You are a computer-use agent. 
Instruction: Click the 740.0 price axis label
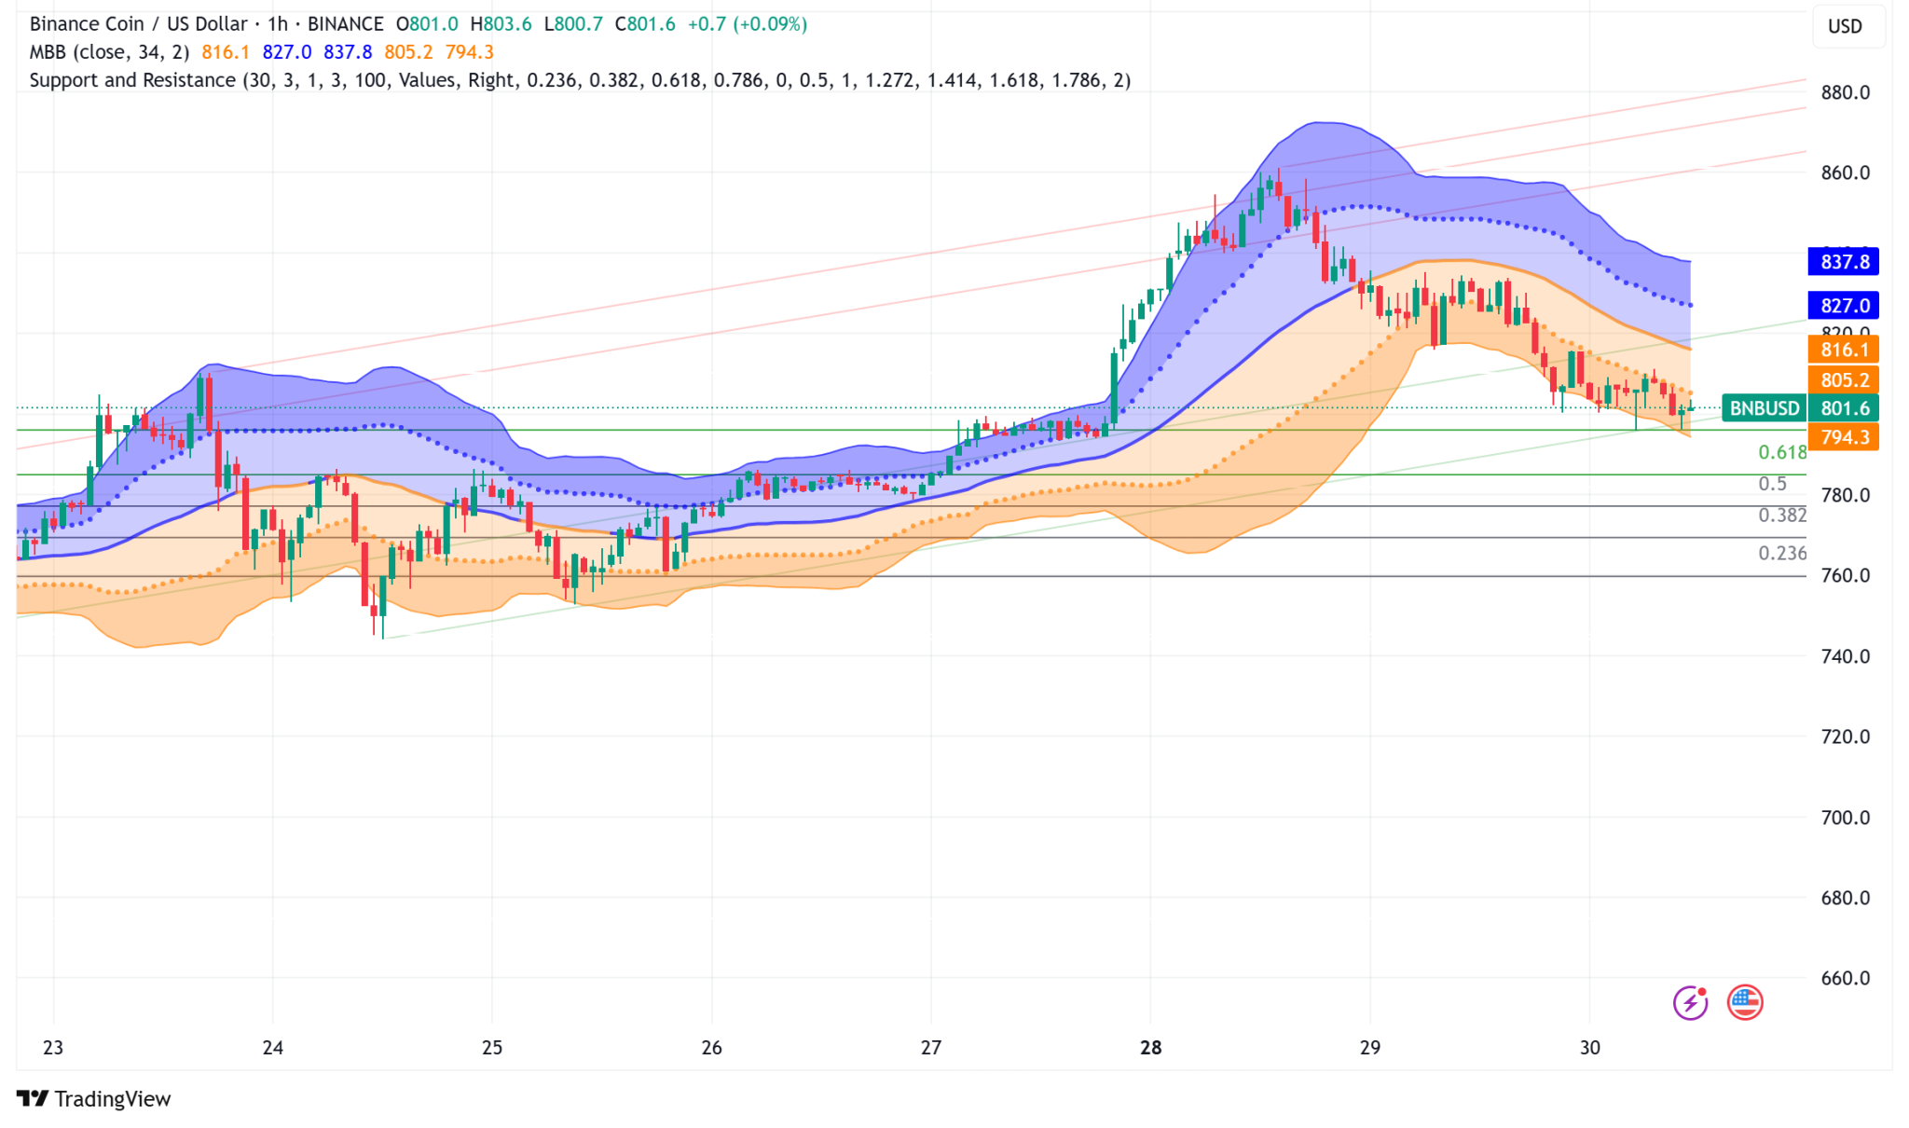click(x=1845, y=656)
